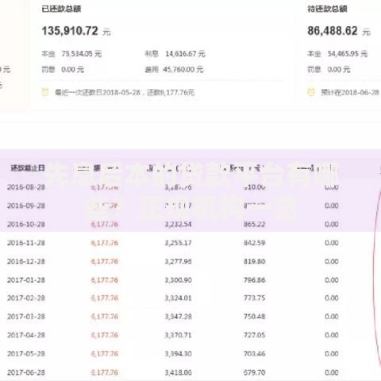The image size is (381, 381).
Task: Select the date cell 2017-05-28
Action: pos(26,353)
